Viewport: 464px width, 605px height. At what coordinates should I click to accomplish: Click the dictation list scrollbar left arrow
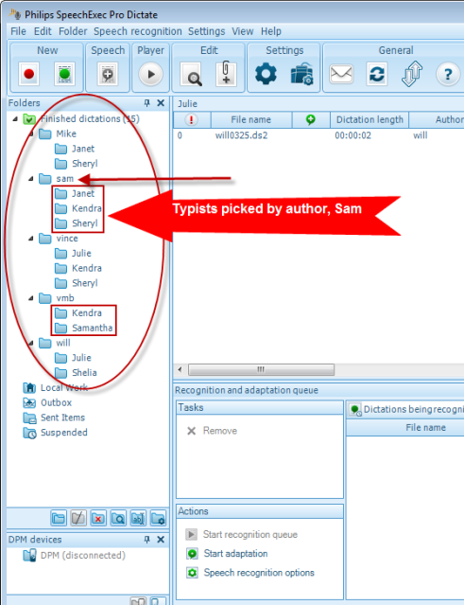click(180, 369)
